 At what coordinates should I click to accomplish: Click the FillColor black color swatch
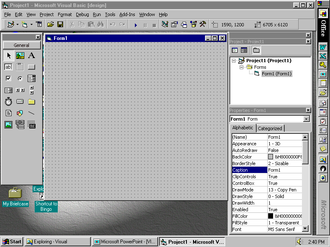[271, 216]
